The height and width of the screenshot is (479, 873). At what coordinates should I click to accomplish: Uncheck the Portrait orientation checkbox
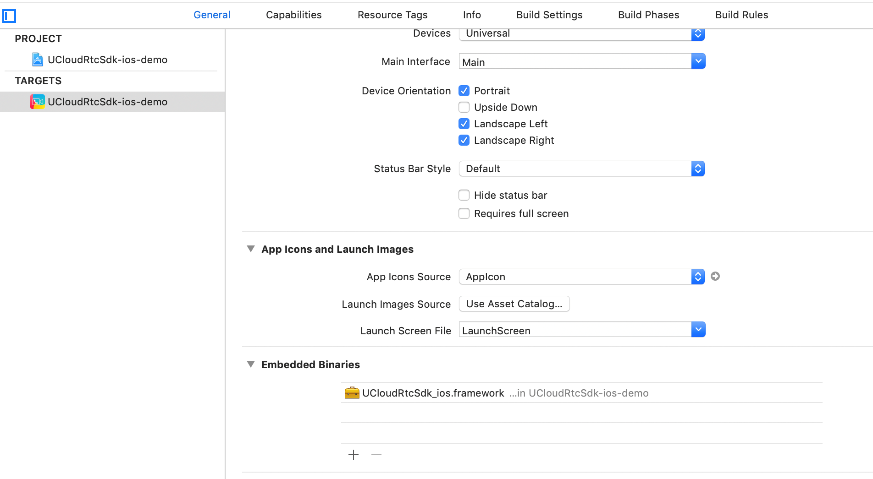464,91
